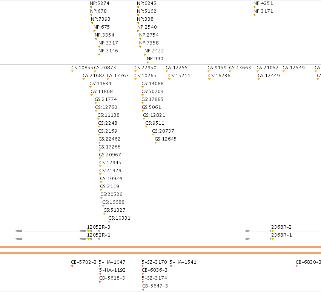Click the GS:5061 label
321x292 pixels.
coord(151,107)
